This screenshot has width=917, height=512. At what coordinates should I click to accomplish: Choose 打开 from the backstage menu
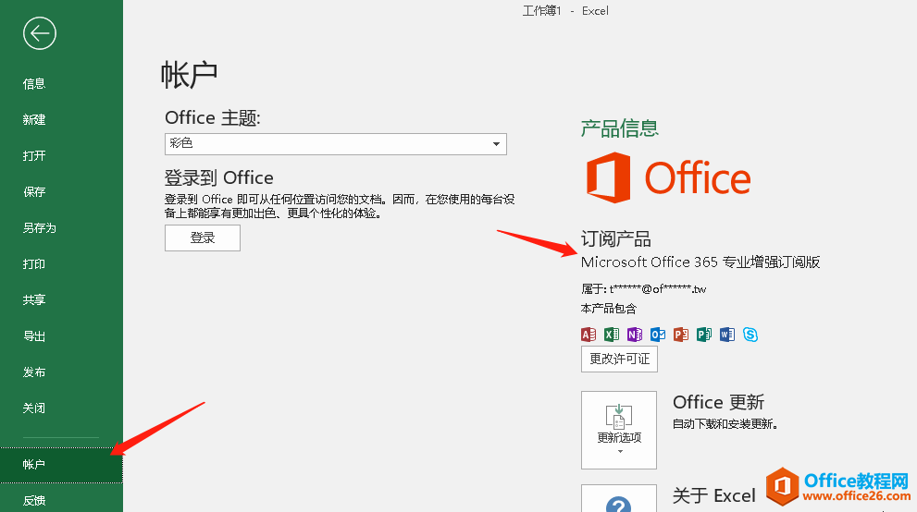pyautogui.click(x=34, y=156)
